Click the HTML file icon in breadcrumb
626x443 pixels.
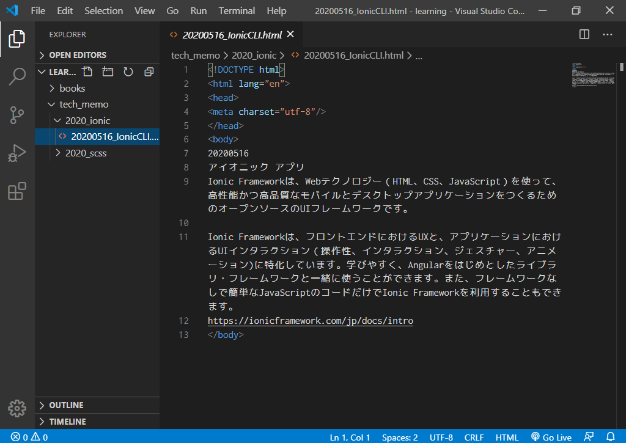tap(295, 55)
